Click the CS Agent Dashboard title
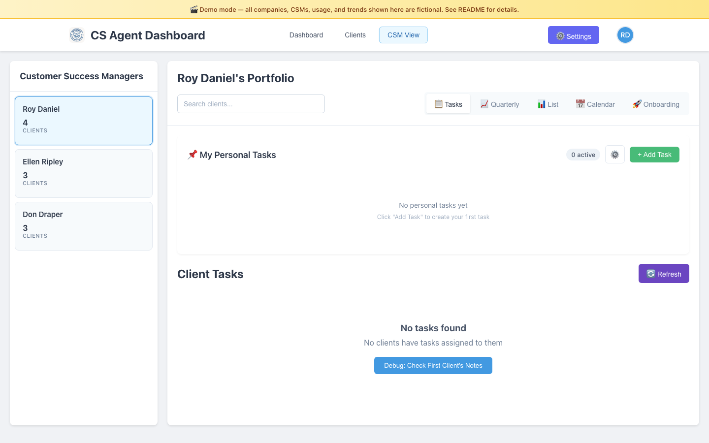Screen dimensions: 709x443 [x=148, y=35]
